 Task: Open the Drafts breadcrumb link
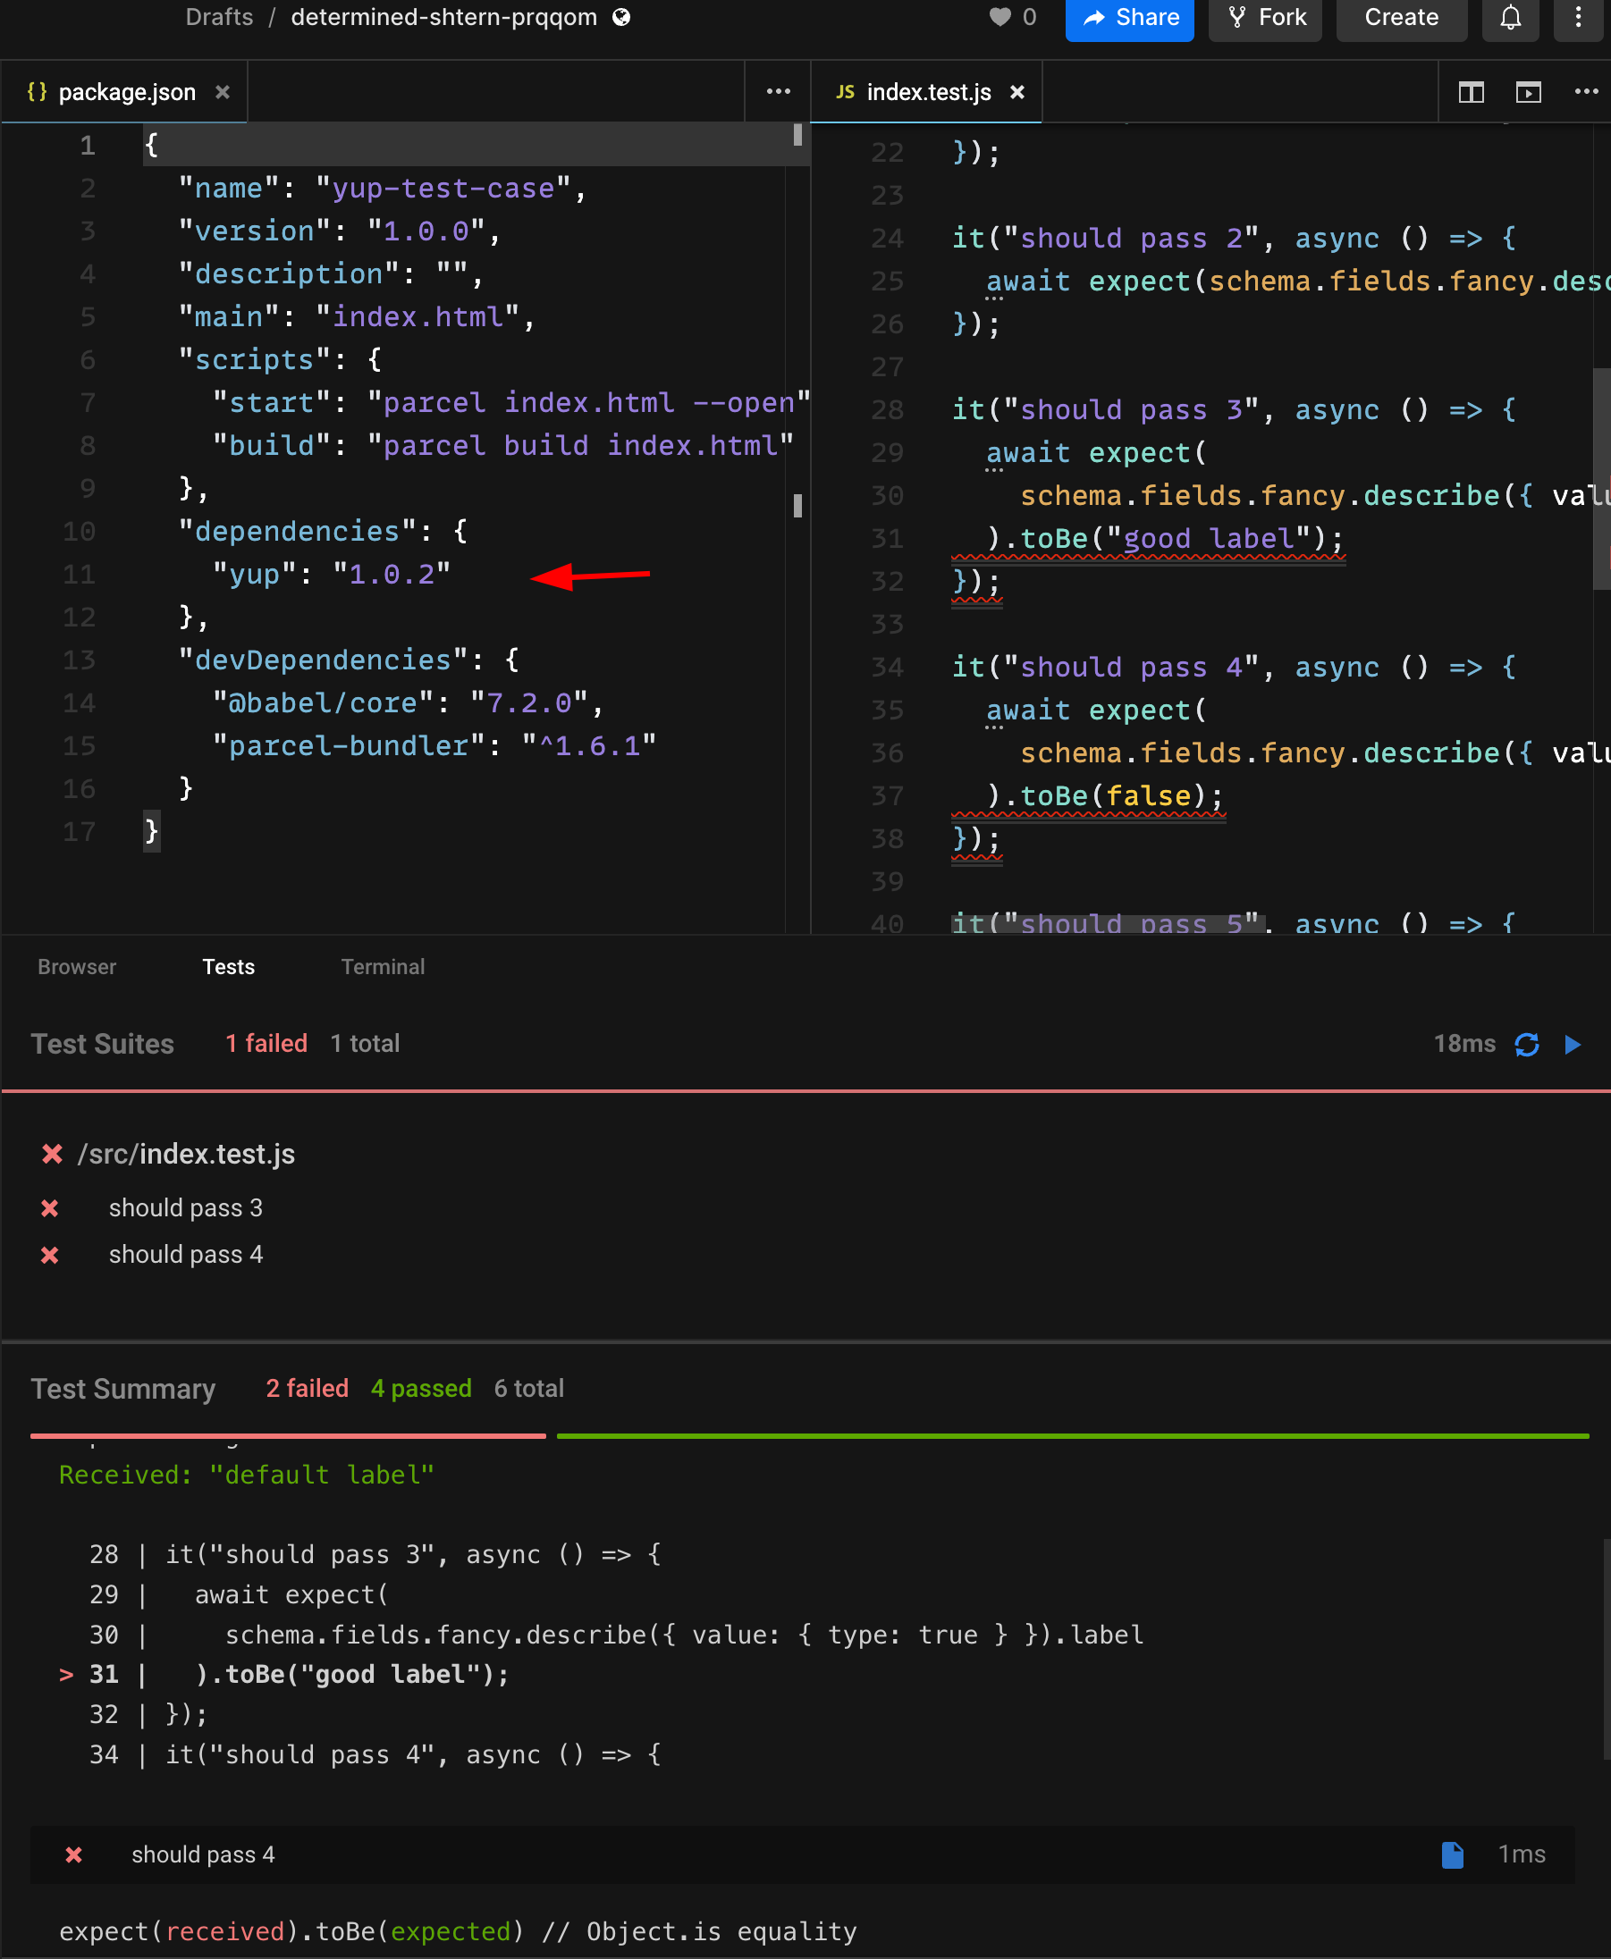[219, 17]
